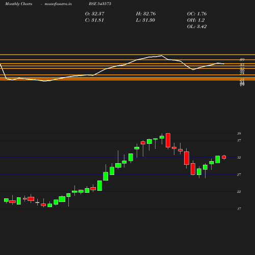255x255 pixels.
Task: Click the close value C: 31.81
Action: 94,20
